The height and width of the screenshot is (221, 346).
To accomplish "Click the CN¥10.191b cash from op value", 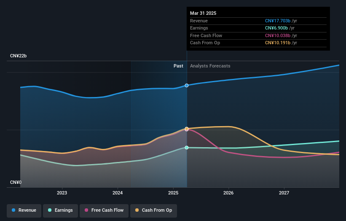I will 278,43.
